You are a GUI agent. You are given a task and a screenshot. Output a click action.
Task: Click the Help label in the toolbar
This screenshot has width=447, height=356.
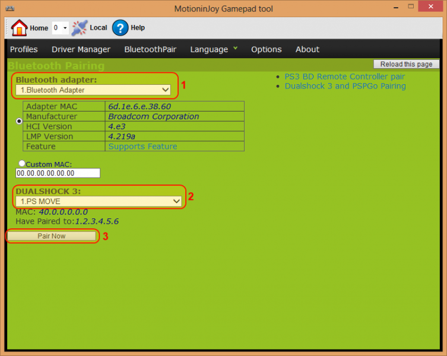138,28
